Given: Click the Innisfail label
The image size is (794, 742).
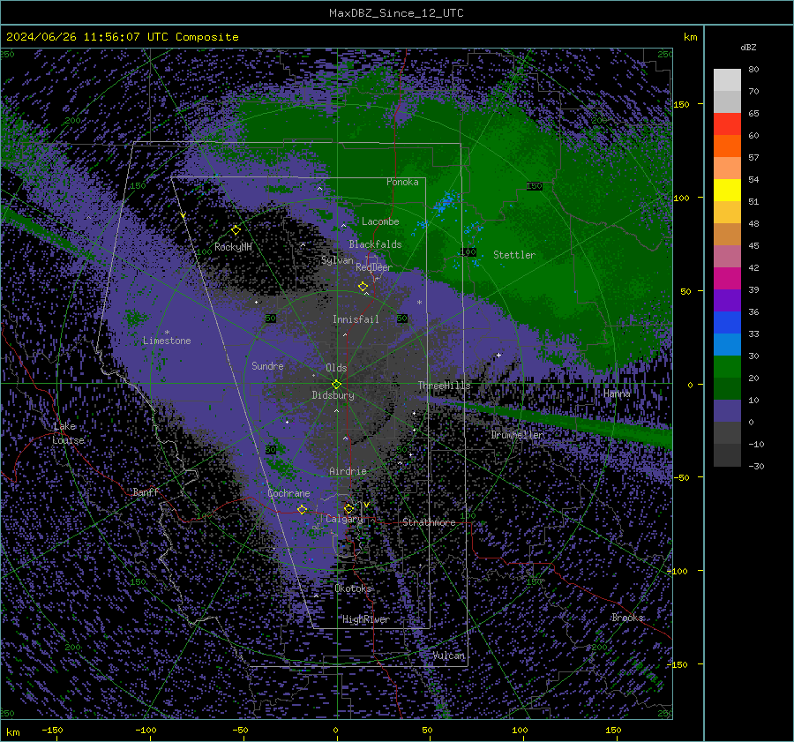Looking at the screenshot, I should coord(356,319).
